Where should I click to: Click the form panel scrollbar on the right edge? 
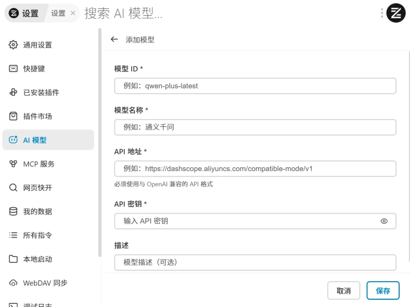pos(409,156)
